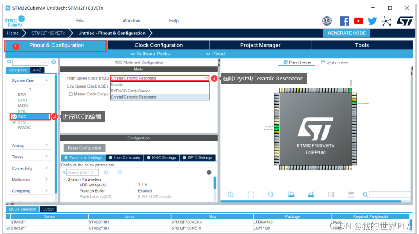Zoom out on the pinout view

point(271,194)
